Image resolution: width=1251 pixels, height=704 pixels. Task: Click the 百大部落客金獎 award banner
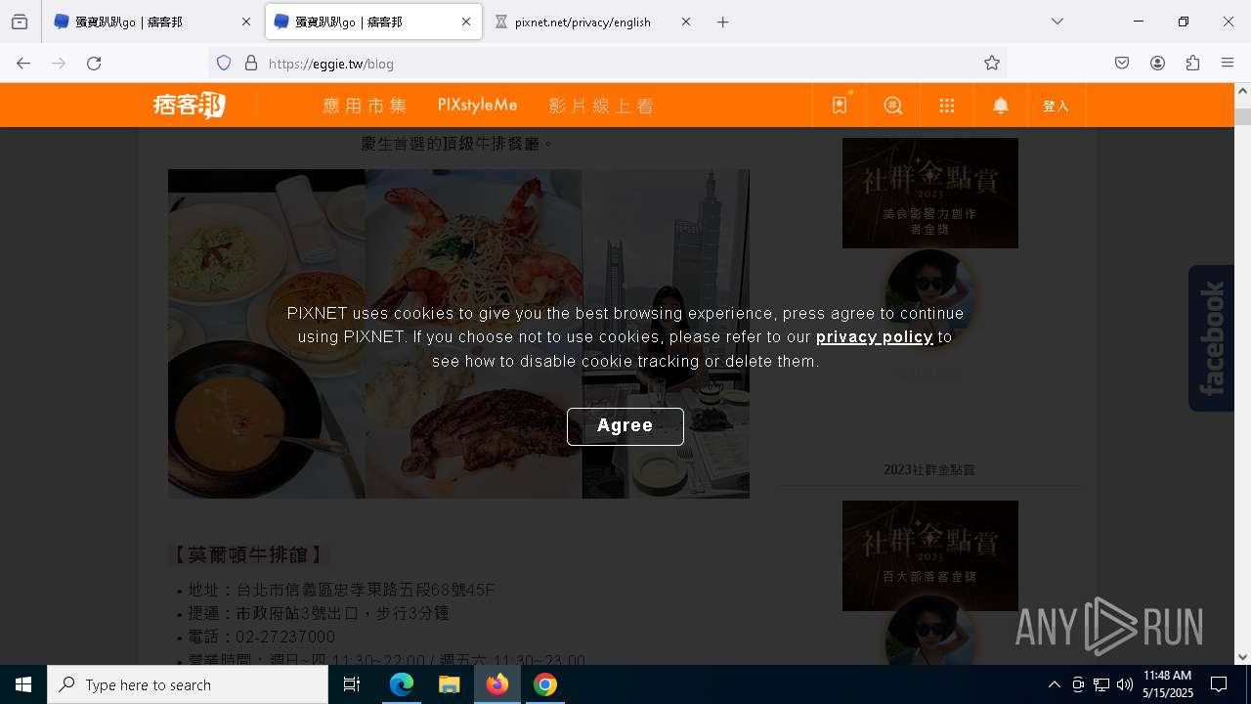click(930, 555)
